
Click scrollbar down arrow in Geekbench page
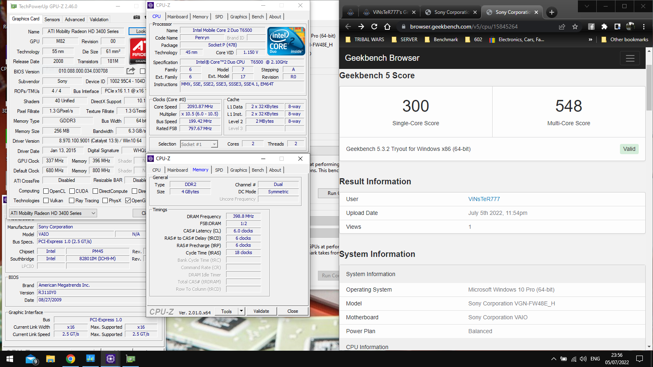click(649, 347)
